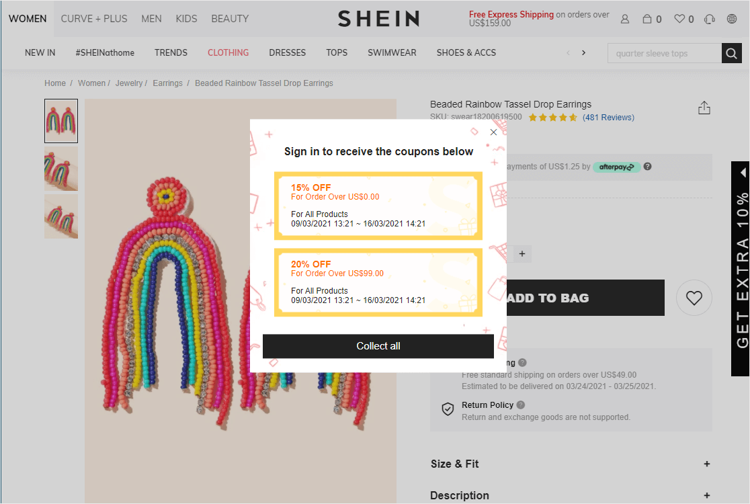Click the share product icon
Viewport: 750px width, 504px height.
coord(704,108)
